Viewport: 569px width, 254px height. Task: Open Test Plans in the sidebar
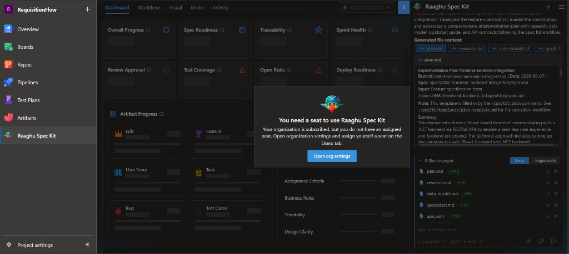point(48,100)
